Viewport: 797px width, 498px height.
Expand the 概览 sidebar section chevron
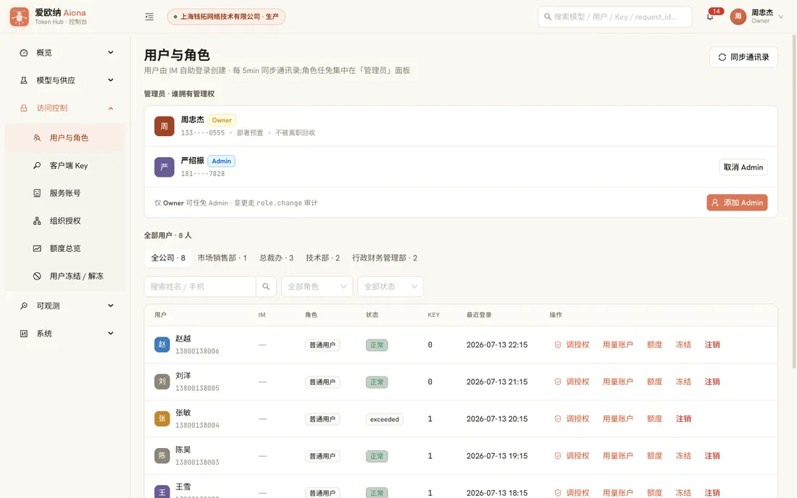click(111, 52)
